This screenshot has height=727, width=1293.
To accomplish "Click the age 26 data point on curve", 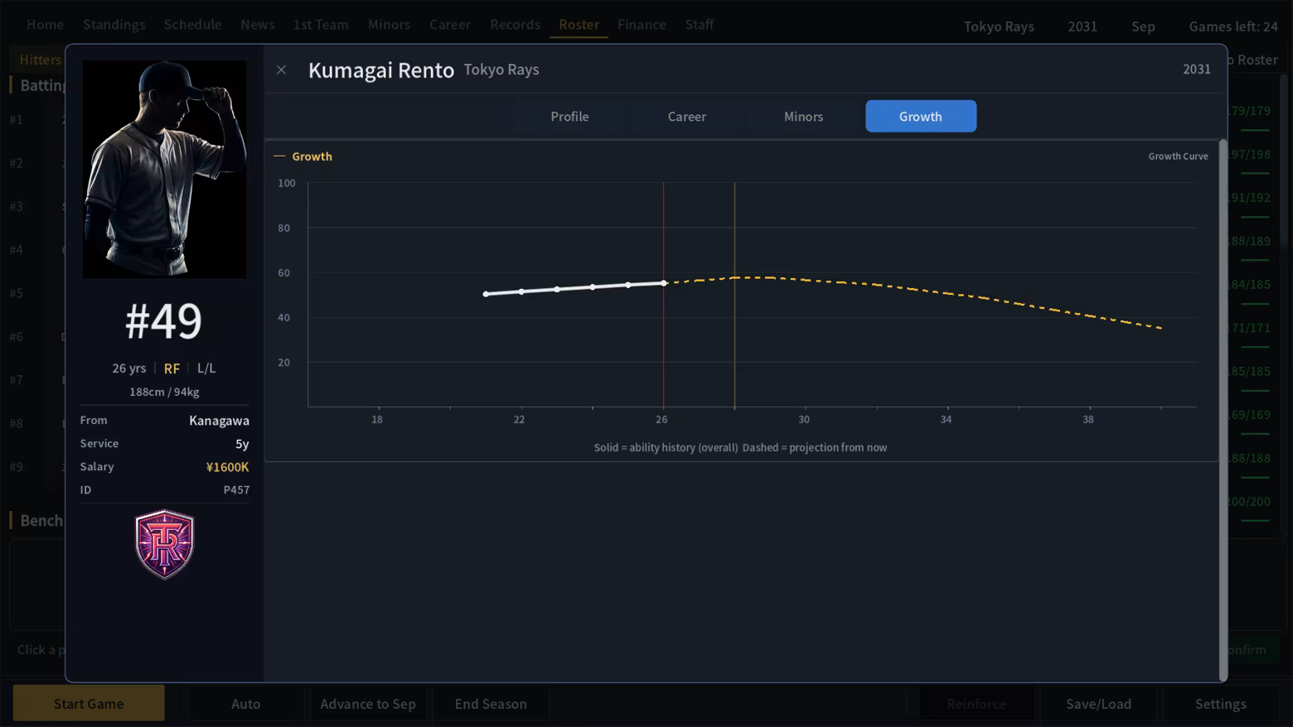I will point(664,283).
